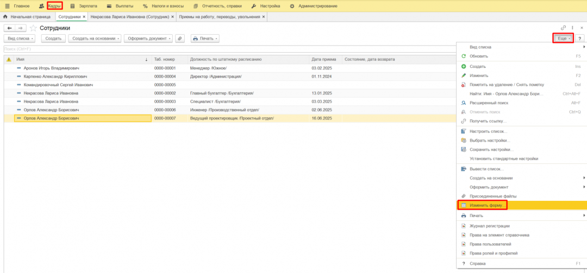Open Налоги и взносы section
The width and height of the screenshot is (587, 273).
[x=167, y=6]
